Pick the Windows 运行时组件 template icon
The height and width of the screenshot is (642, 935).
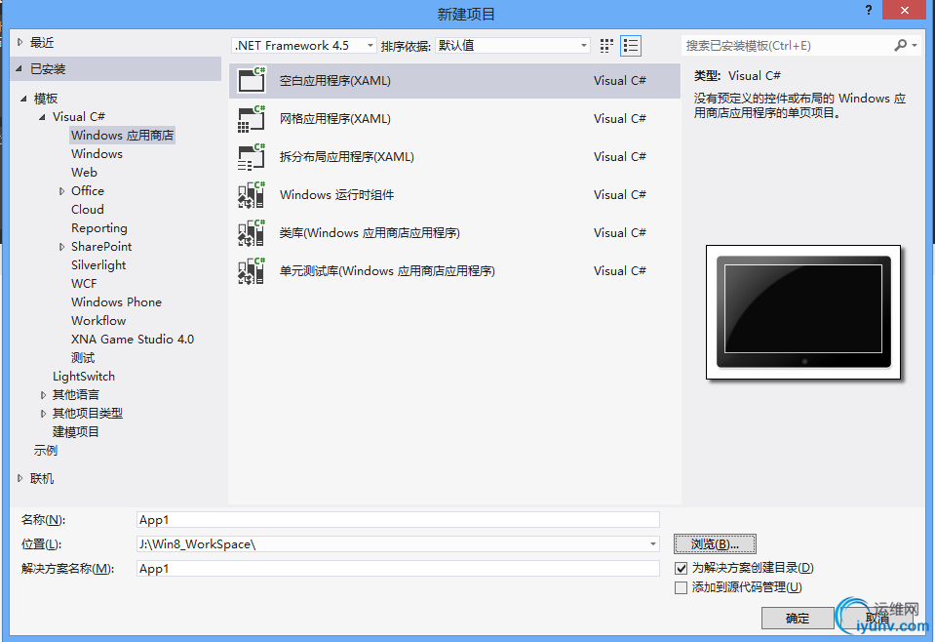tap(251, 194)
